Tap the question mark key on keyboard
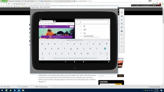164x92 pixels. [x=100, y=53]
